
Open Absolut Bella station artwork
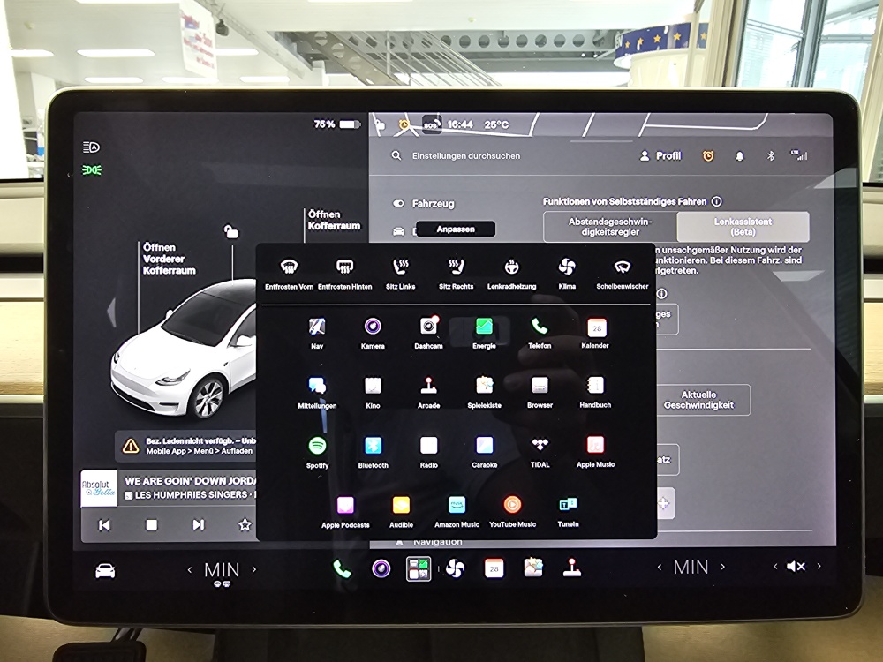click(x=99, y=488)
